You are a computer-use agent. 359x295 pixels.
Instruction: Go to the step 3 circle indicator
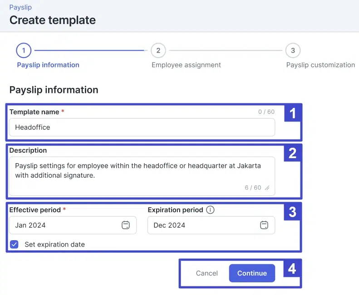[293, 50]
